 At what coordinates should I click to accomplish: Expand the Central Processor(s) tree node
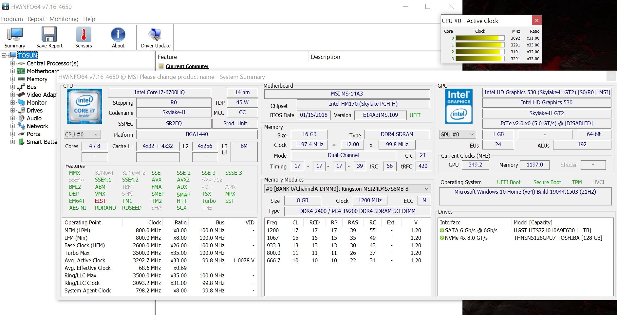[x=12, y=63]
